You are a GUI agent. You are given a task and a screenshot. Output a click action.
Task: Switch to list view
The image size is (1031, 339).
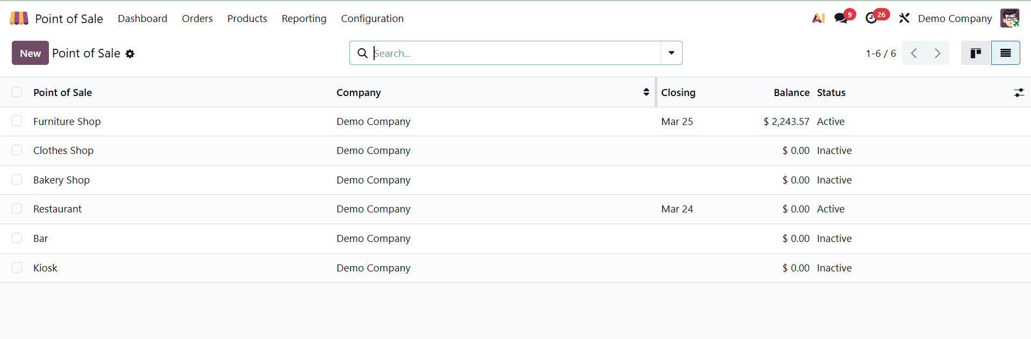(x=1005, y=53)
